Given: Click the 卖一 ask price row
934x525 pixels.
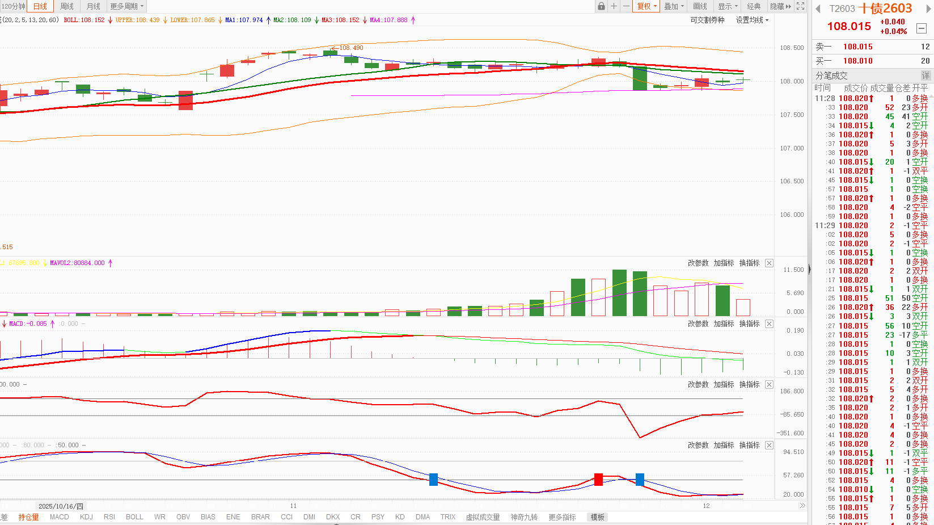Looking at the screenshot, I should coord(873,47).
